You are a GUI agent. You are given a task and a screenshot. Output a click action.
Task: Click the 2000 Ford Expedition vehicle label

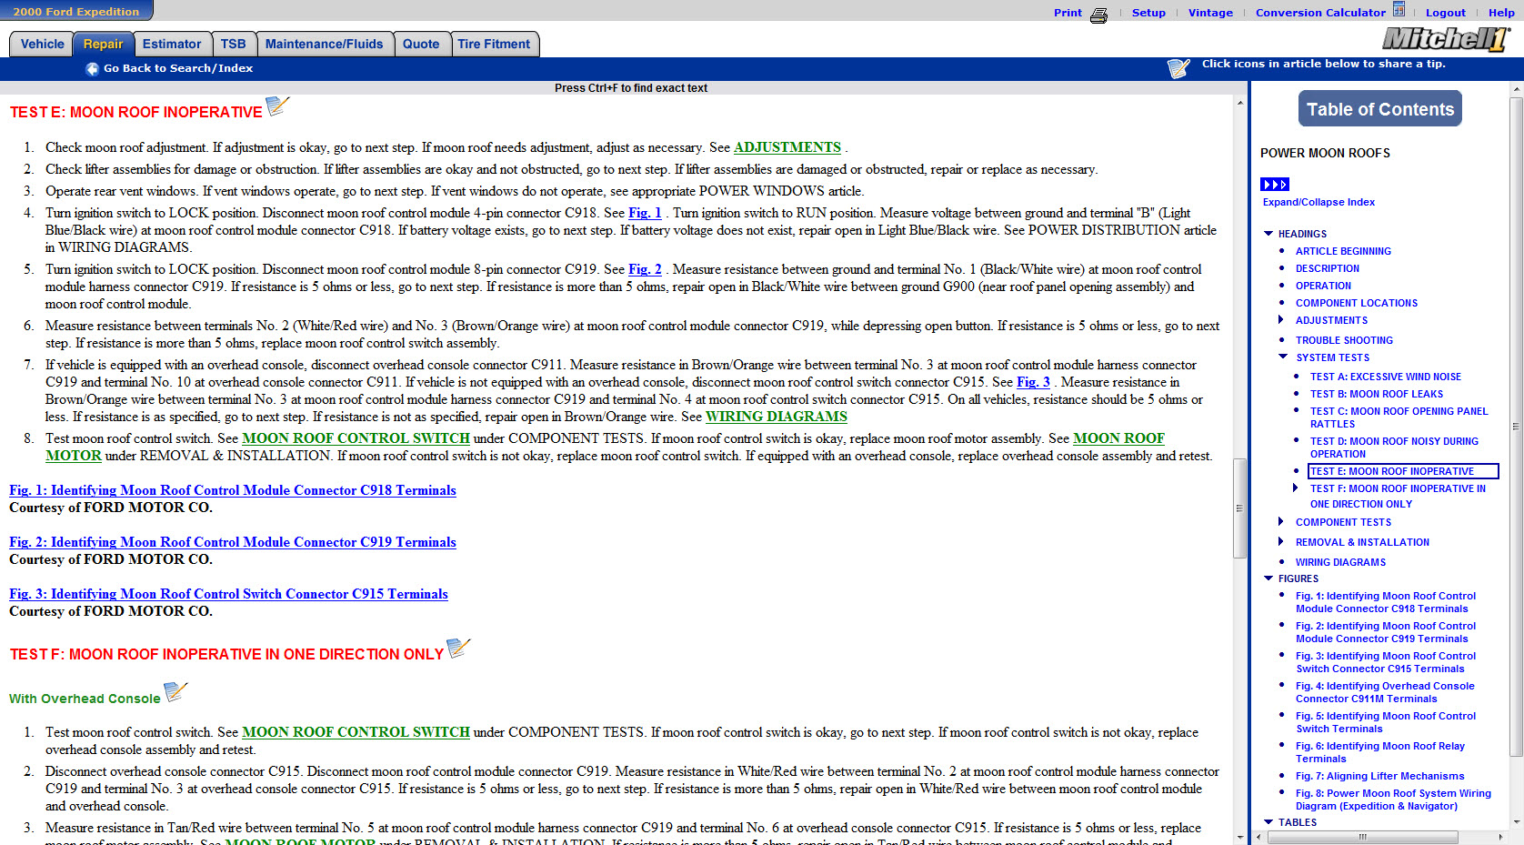tap(76, 12)
